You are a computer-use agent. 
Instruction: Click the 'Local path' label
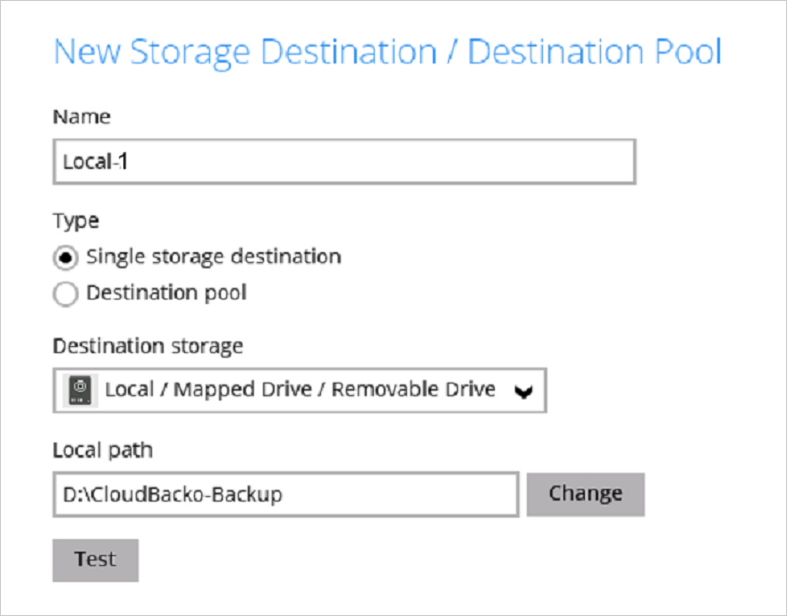tap(103, 451)
